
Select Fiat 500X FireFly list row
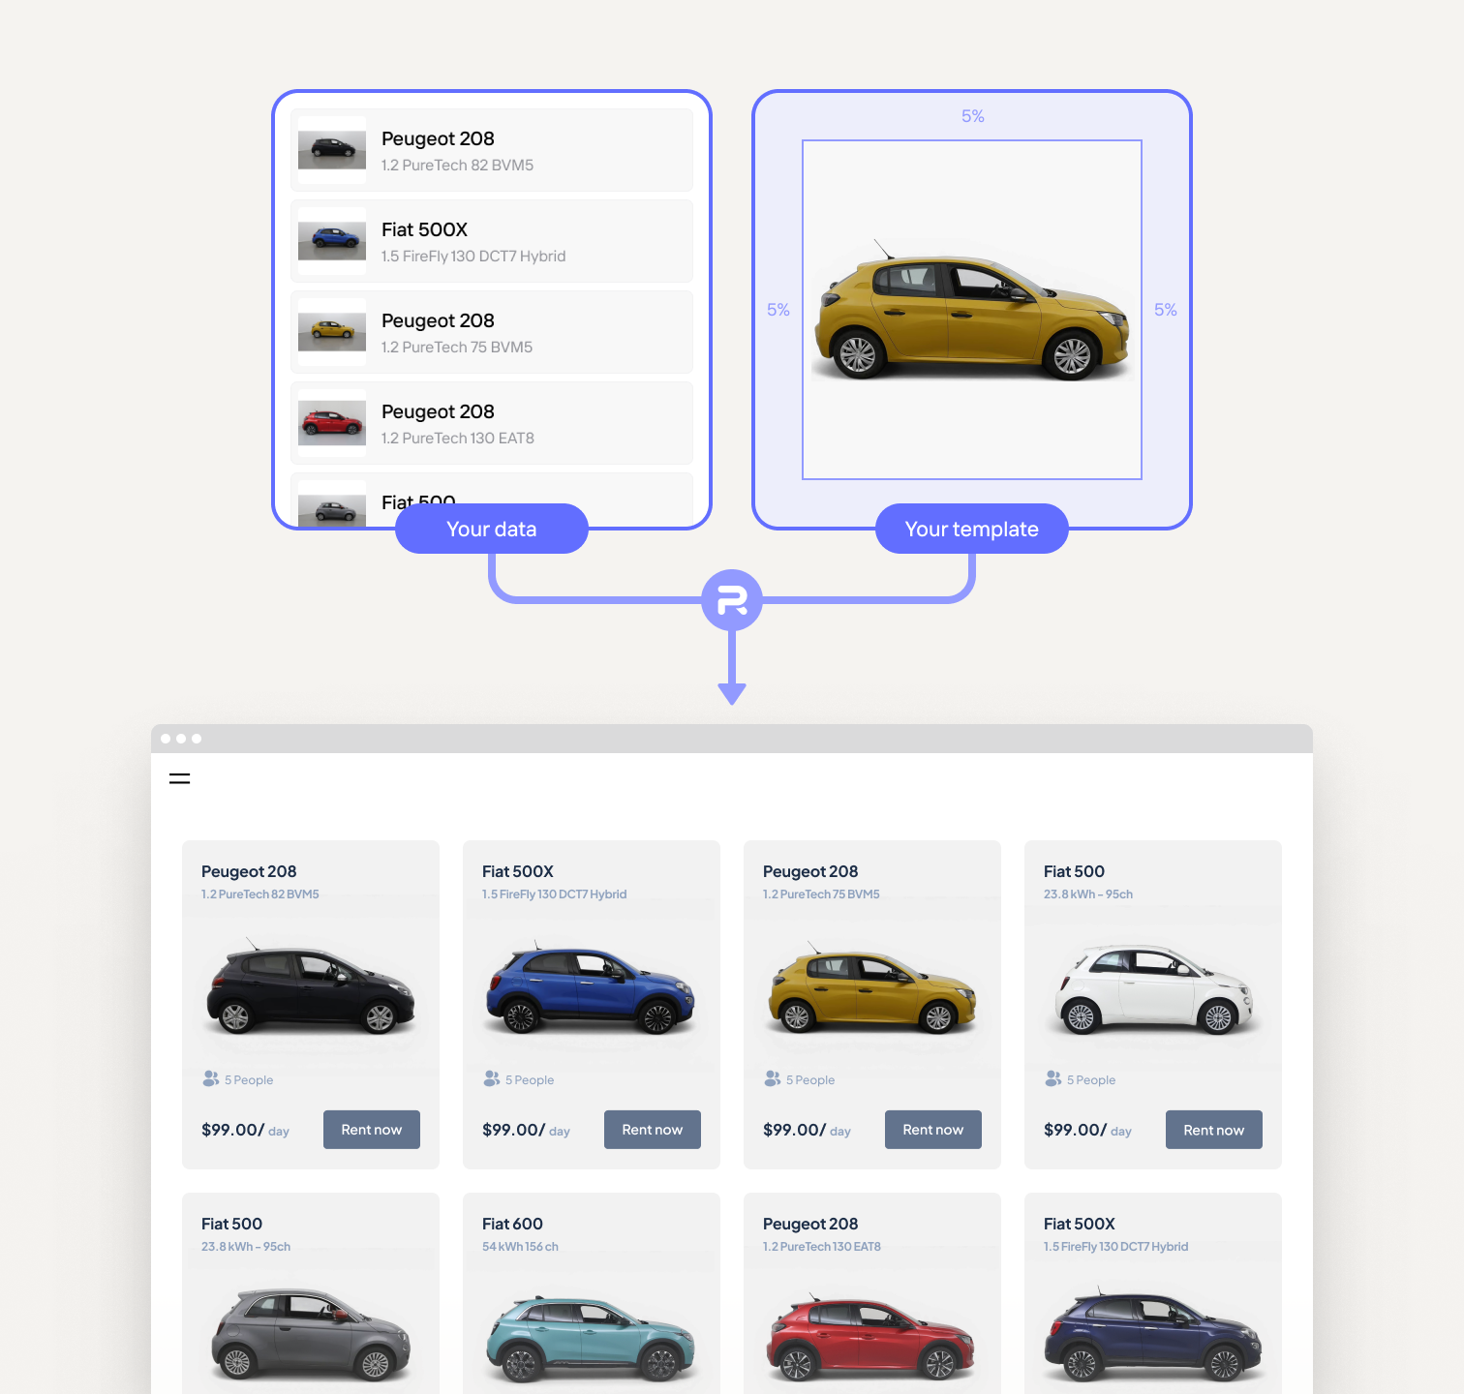492,241
